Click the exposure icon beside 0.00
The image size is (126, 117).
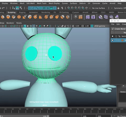(x=73, y=26)
